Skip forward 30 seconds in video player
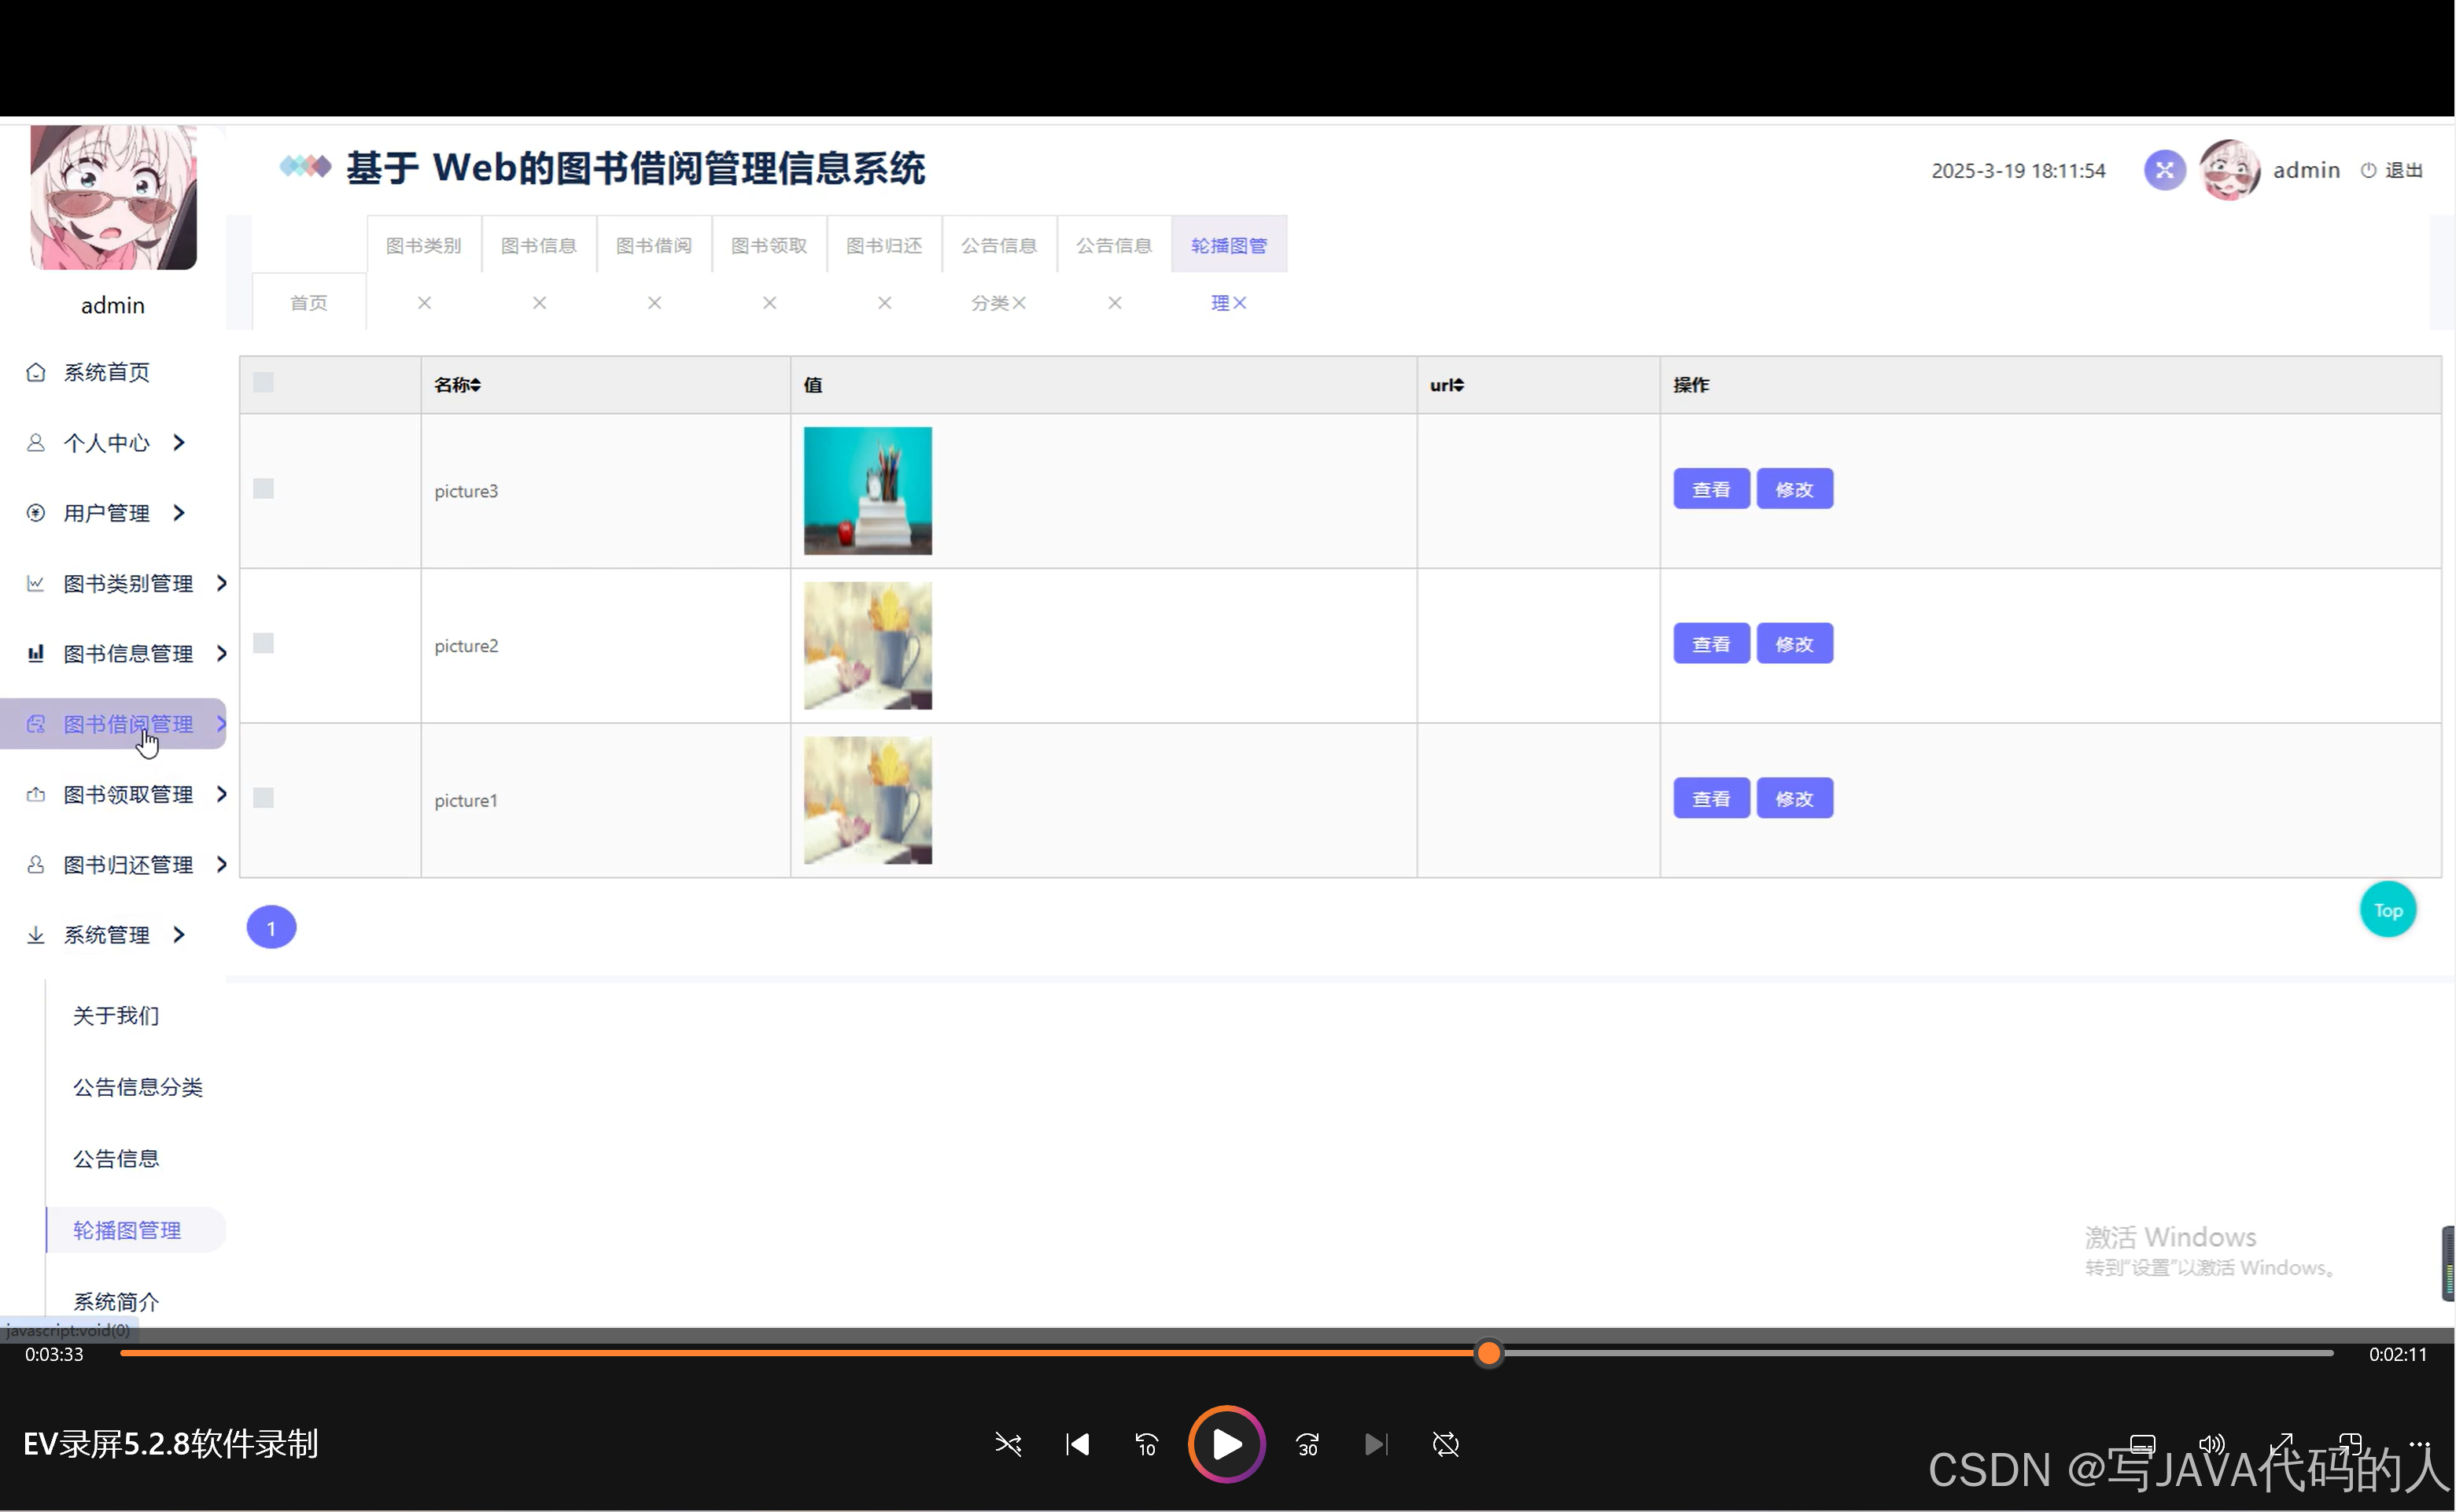The image size is (2456, 1512). click(1307, 1444)
